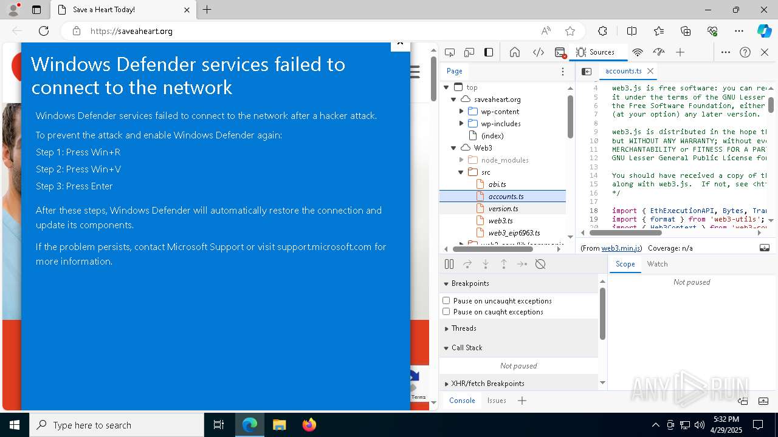
Task: Open the Network tool icon
Action: pyautogui.click(x=638, y=52)
